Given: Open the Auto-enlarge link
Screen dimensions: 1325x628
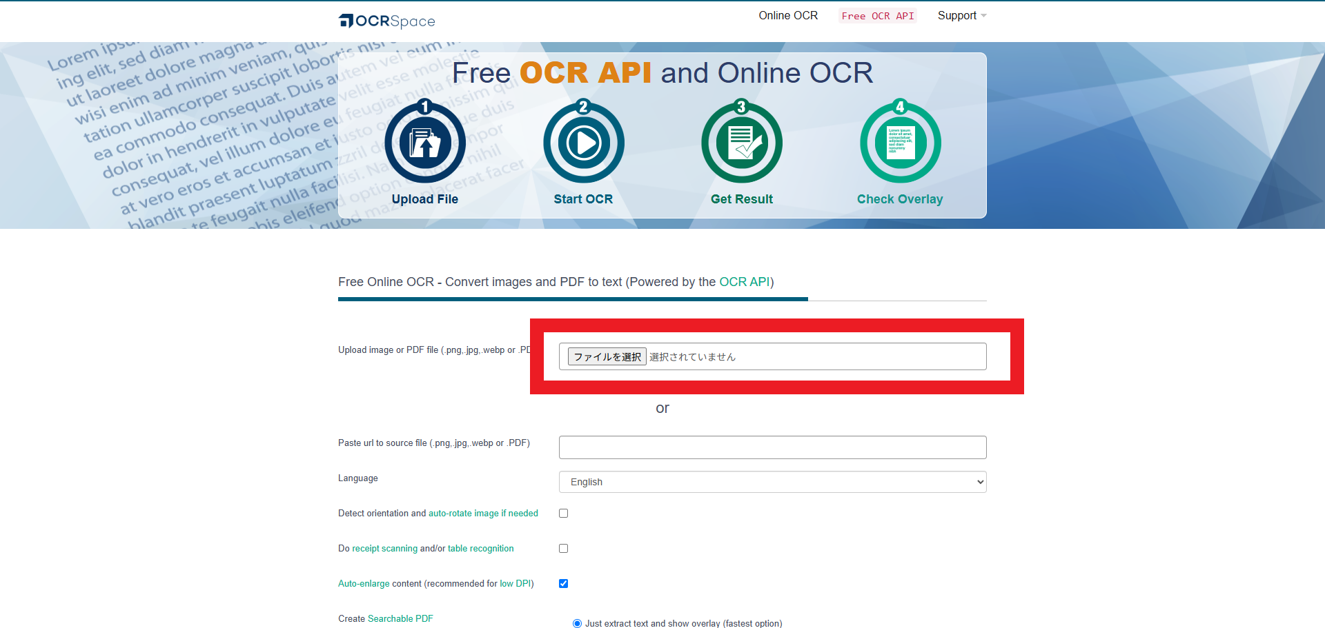Looking at the screenshot, I should click(x=364, y=584).
